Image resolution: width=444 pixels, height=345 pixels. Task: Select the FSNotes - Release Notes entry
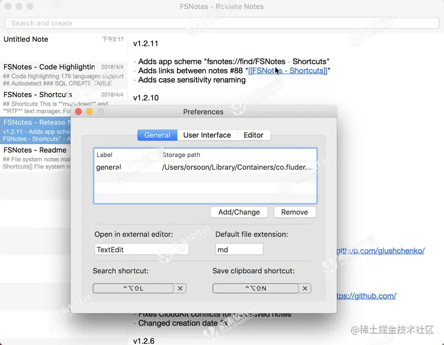(35, 130)
